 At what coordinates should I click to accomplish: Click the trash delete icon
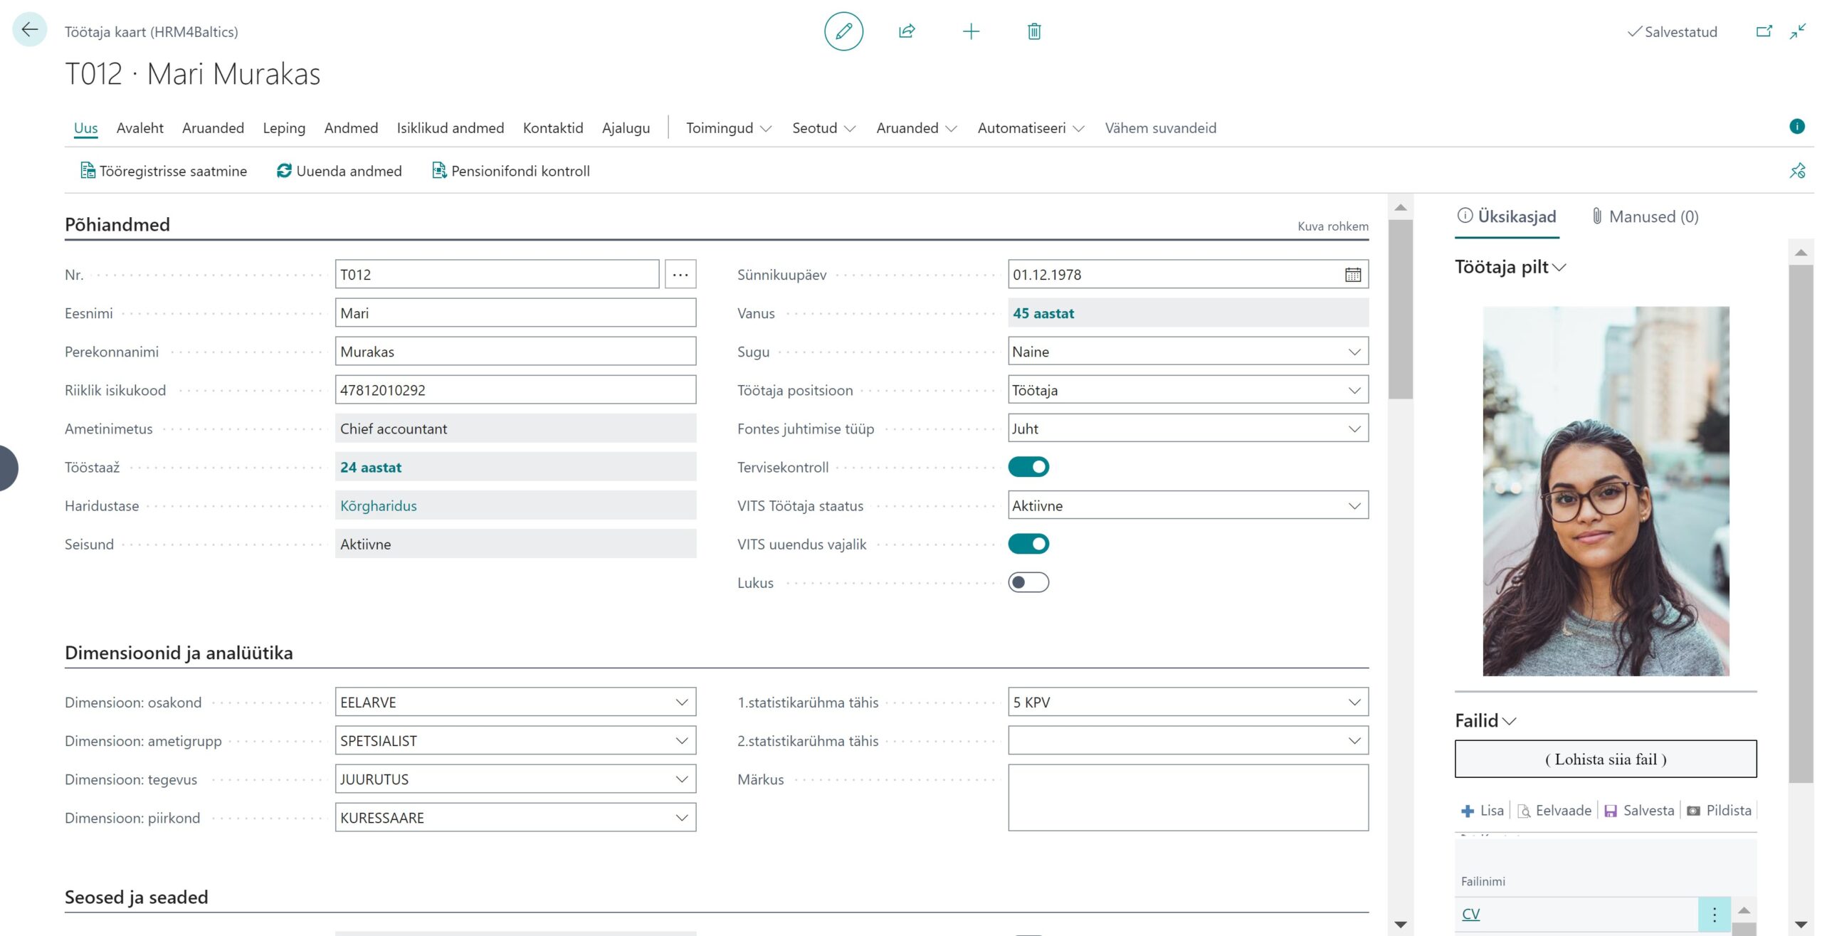pyautogui.click(x=1034, y=31)
